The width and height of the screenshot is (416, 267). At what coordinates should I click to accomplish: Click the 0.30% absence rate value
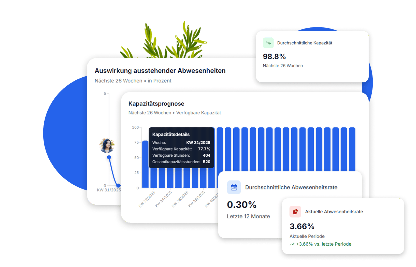coord(242,205)
